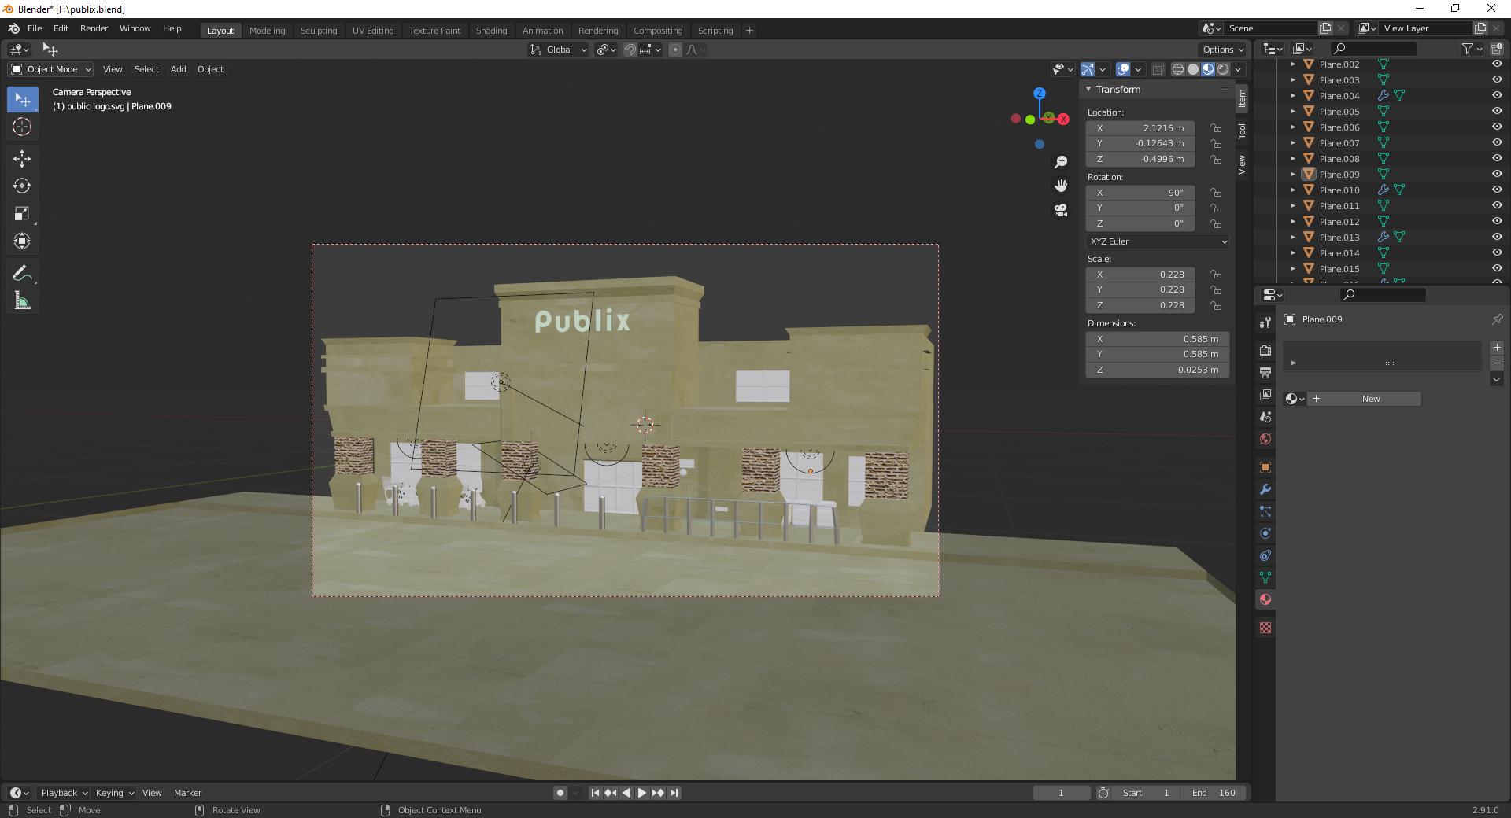Screen dimensions: 1511x818
Task: Expand Plane.003 in the outliner
Action: pos(1293,80)
